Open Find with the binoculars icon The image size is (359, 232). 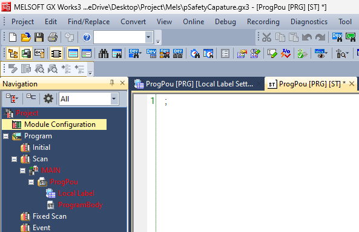[x=104, y=54]
